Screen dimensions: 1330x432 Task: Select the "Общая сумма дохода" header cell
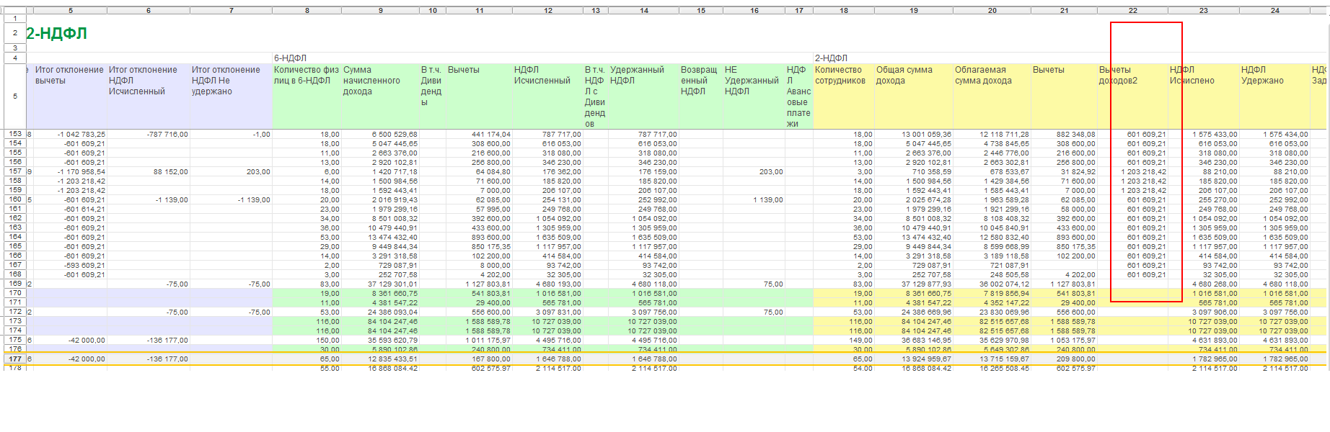(914, 96)
